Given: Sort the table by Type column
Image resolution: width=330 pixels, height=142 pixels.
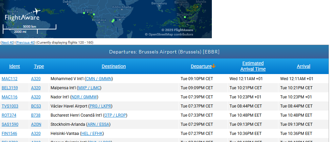Looking at the screenshot, I should pyautogui.click(x=39, y=66).
